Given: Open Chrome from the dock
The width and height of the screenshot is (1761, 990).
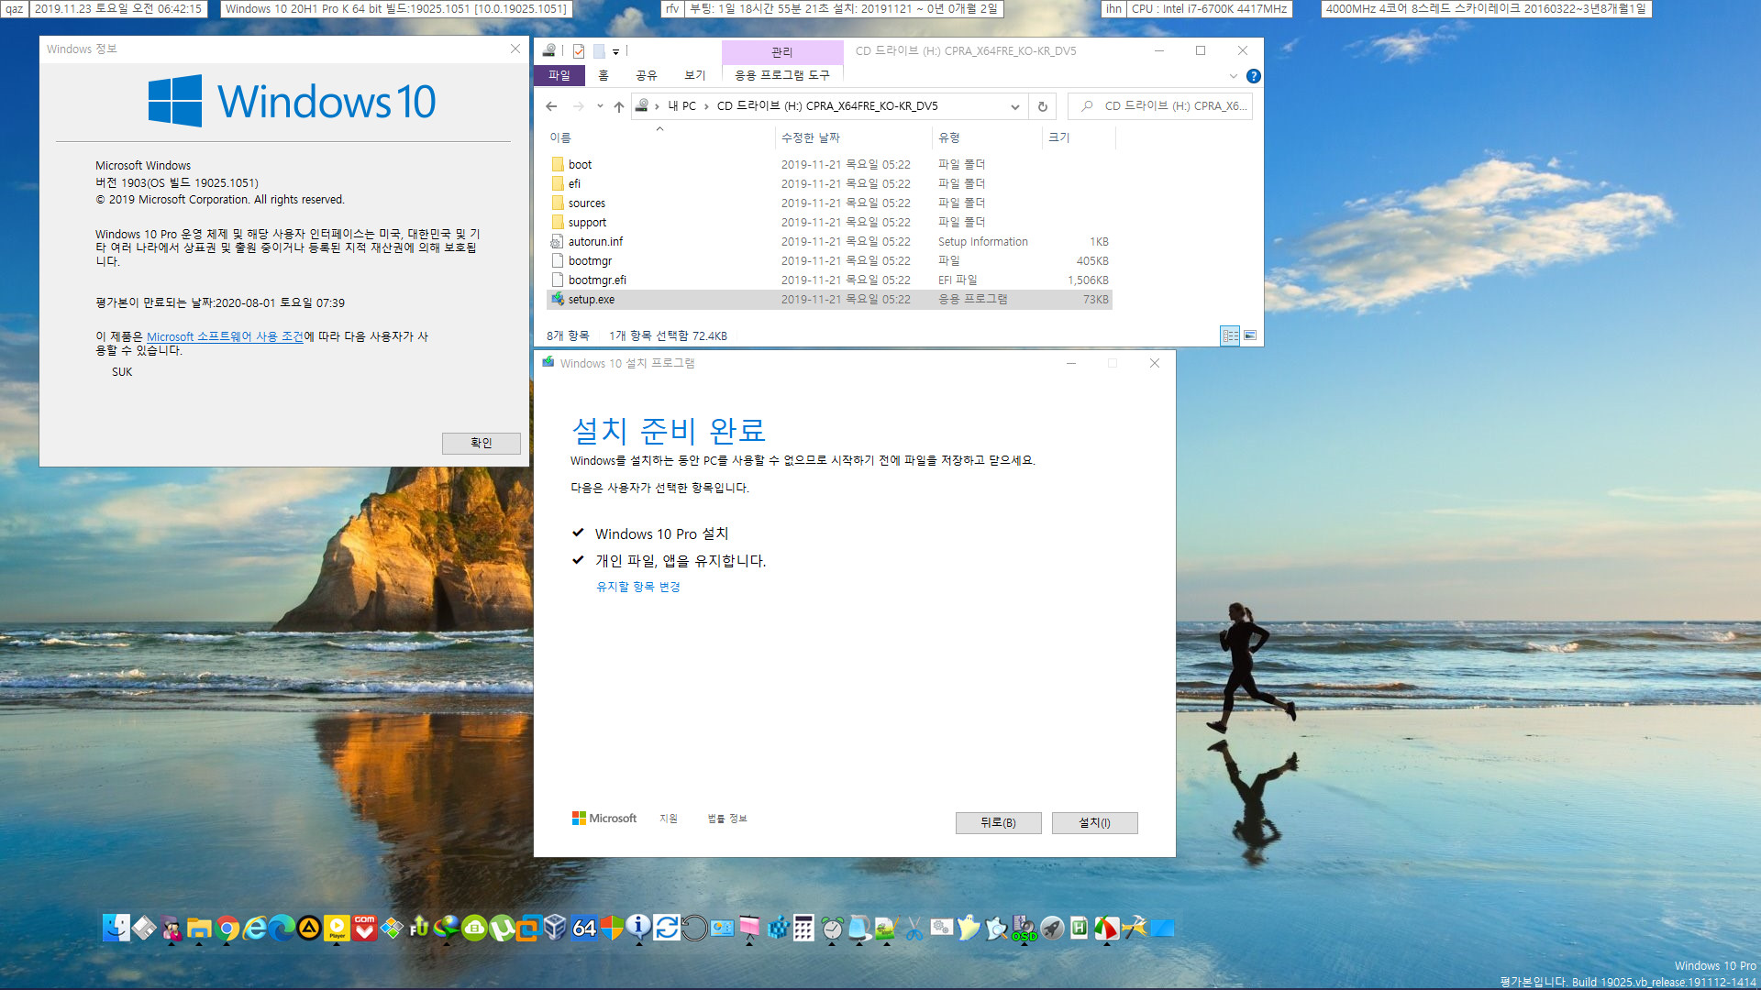Looking at the screenshot, I should (x=227, y=929).
